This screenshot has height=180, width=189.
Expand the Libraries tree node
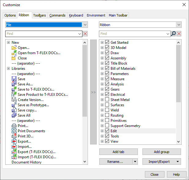tap(8, 69)
